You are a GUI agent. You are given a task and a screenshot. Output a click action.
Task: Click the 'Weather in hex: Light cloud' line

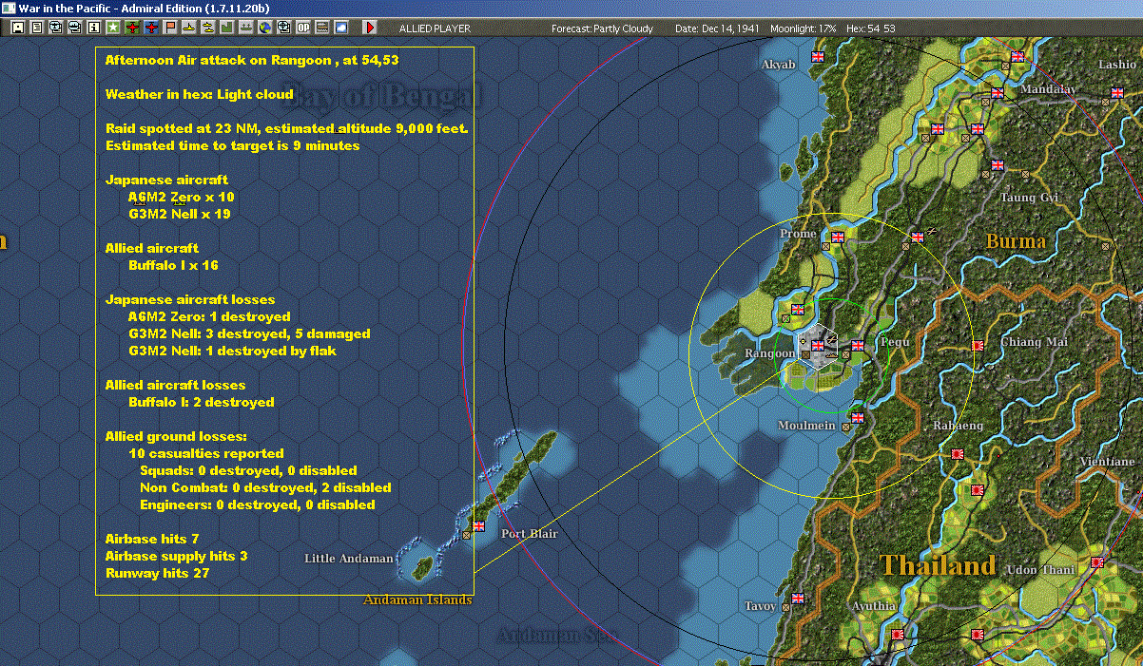tap(200, 94)
